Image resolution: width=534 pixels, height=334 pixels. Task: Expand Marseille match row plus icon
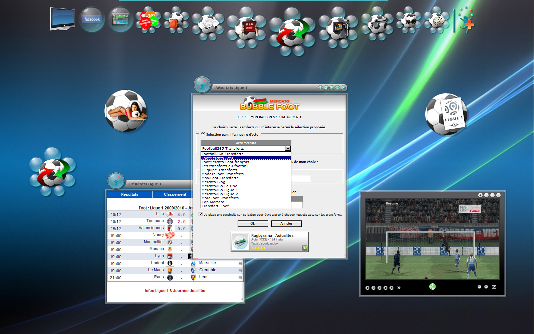[x=240, y=264]
